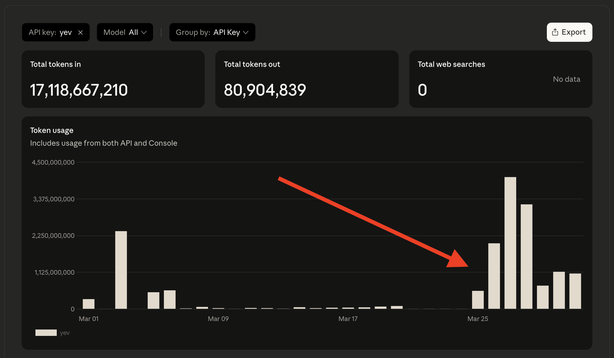This screenshot has height=358, width=614.
Task: Click the rightmost bar in token chart
Action: (575, 291)
